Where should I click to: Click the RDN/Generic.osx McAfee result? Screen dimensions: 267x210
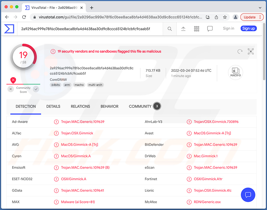tap(207, 202)
